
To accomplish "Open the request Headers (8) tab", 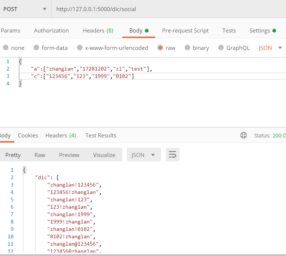I will (98, 31).
